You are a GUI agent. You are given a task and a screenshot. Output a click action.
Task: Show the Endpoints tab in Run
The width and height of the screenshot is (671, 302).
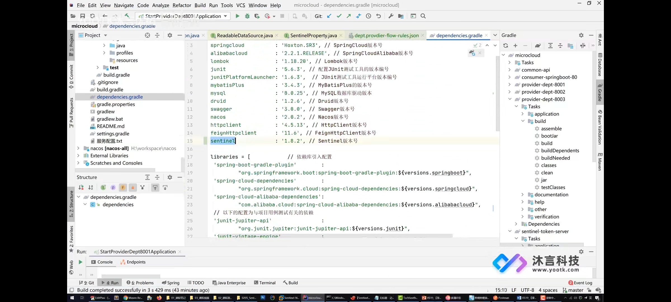coord(133,262)
